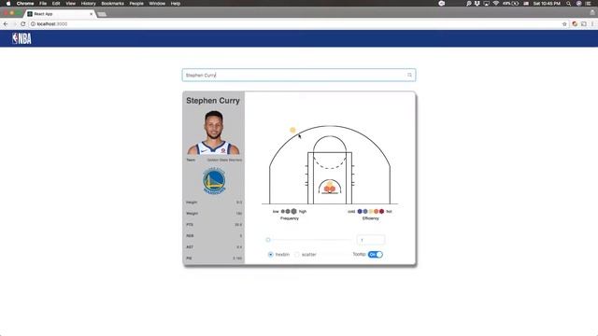The height and width of the screenshot is (336, 598).
Task: Select the React App browser tab
Action: point(59,14)
